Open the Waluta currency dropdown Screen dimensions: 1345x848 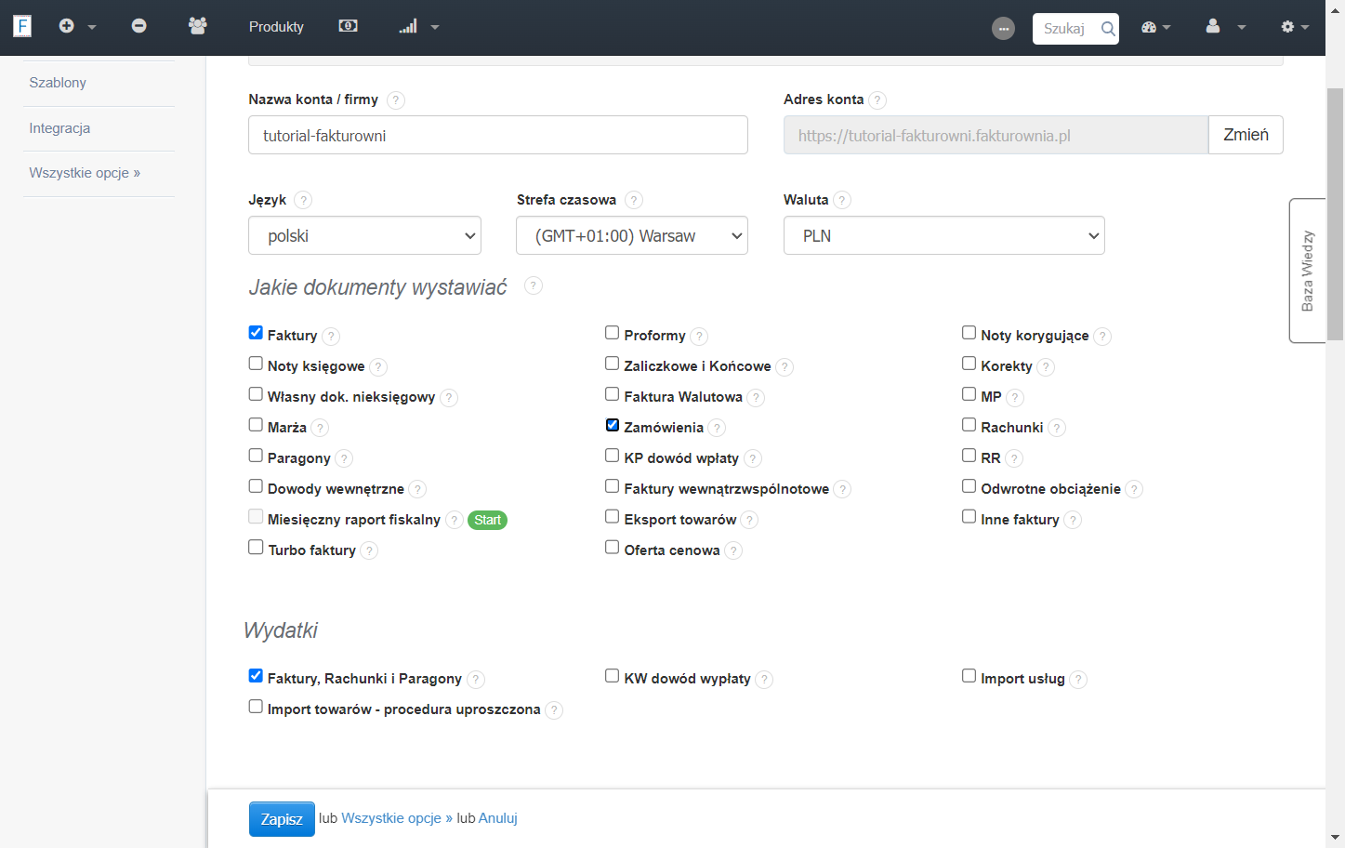944,235
